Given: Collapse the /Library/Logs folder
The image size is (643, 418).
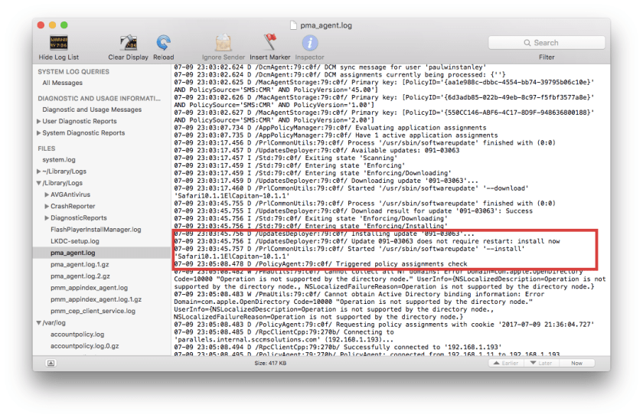Looking at the screenshot, I should pyautogui.click(x=40, y=184).
